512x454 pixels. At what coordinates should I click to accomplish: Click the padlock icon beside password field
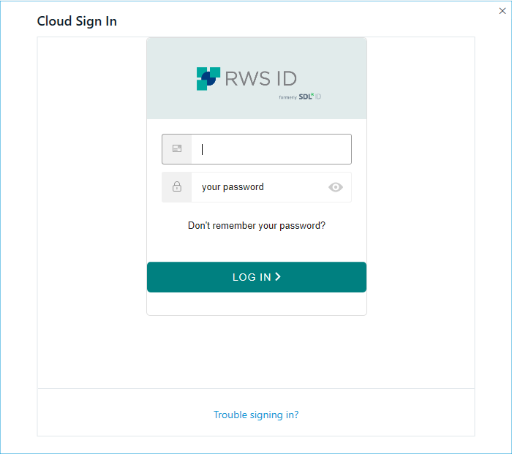pyautogui.click(x=177, y=186)
